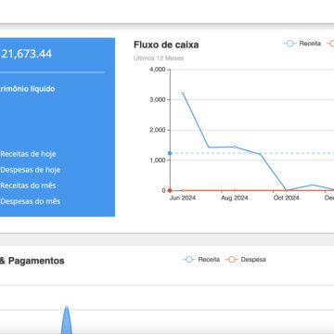Screen dimensions: 334x334
Task: Select the Aug 2024 Receita data point
Action: (x=235, y=147)
